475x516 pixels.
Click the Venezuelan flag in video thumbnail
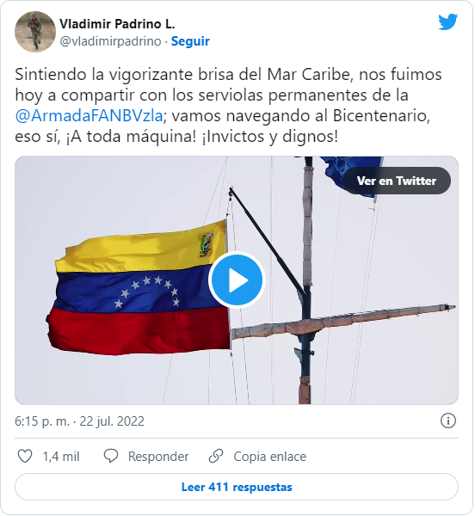[139, 289]
